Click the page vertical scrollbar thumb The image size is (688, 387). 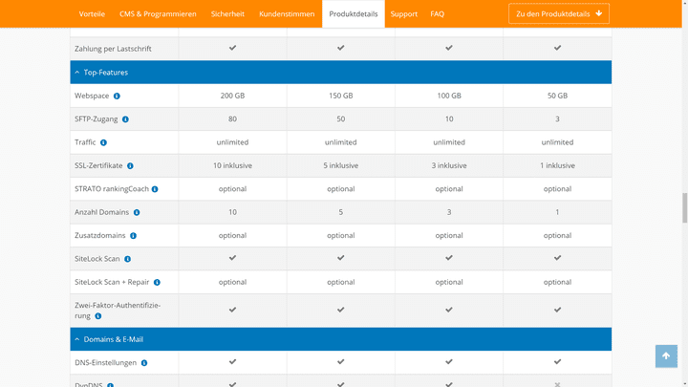(683, 206)
